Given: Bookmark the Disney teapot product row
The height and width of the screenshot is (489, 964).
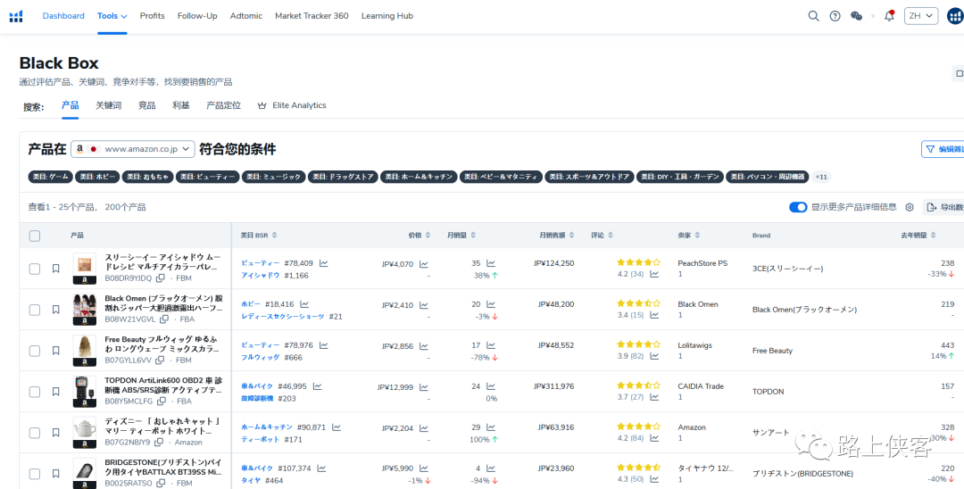Looking at the screenshot, I should point(55,433).
